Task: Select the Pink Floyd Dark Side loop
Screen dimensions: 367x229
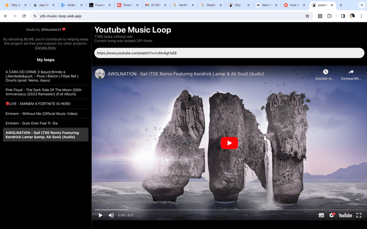Action: 46,92
